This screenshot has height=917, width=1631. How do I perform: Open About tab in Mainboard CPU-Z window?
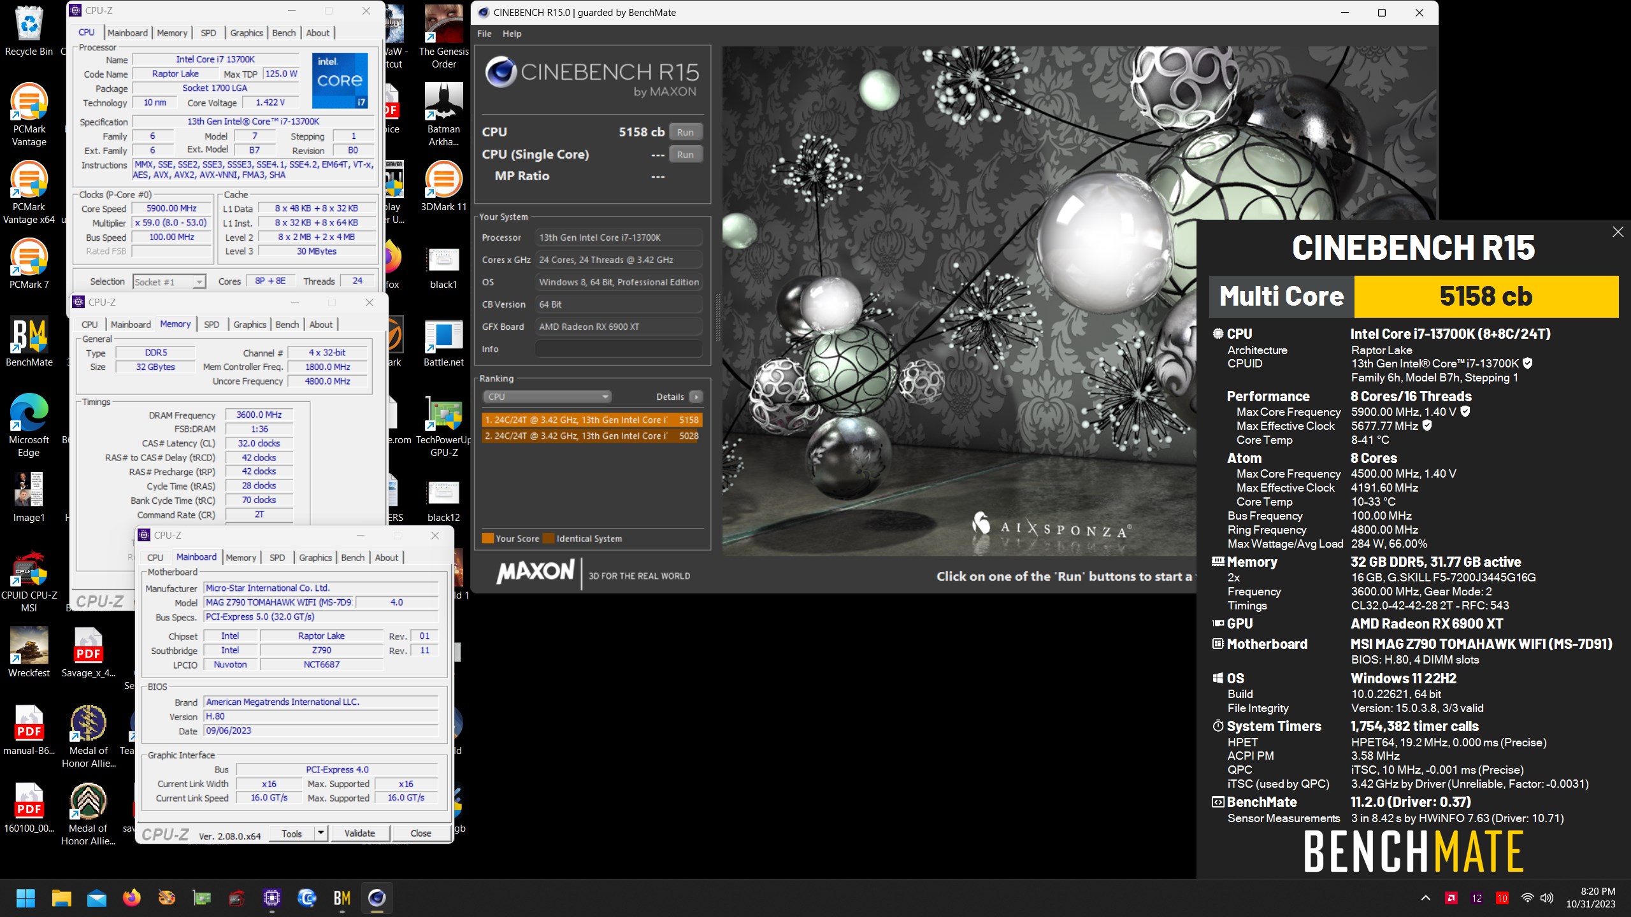pos(386,557)
